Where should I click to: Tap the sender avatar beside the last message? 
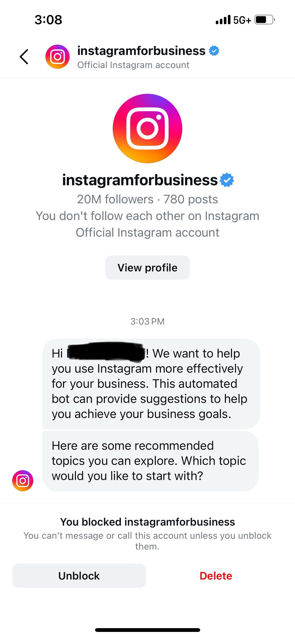[23, 481]
